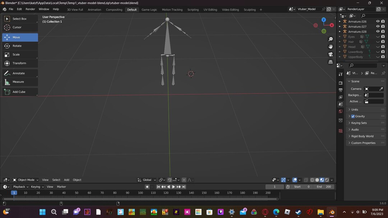Screen dimensions: 388x218
Task: Jump to the timeline end frame
Action: tap(184, 187)
